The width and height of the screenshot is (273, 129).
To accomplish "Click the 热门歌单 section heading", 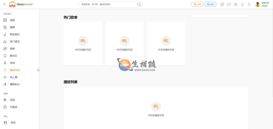I will [70, 17].
